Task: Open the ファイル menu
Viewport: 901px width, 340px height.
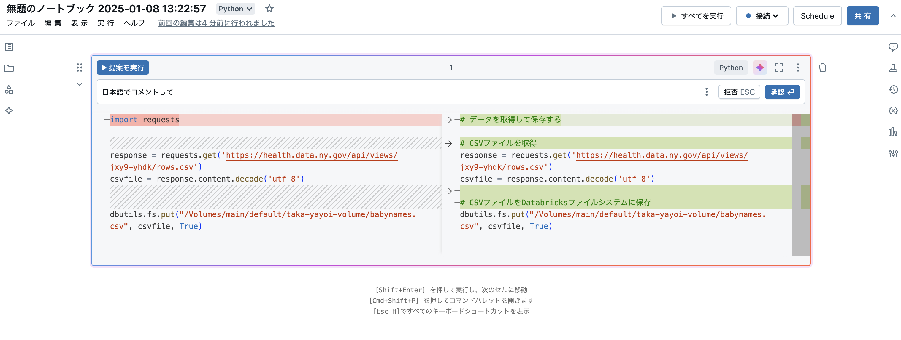Action: [21, 23]
